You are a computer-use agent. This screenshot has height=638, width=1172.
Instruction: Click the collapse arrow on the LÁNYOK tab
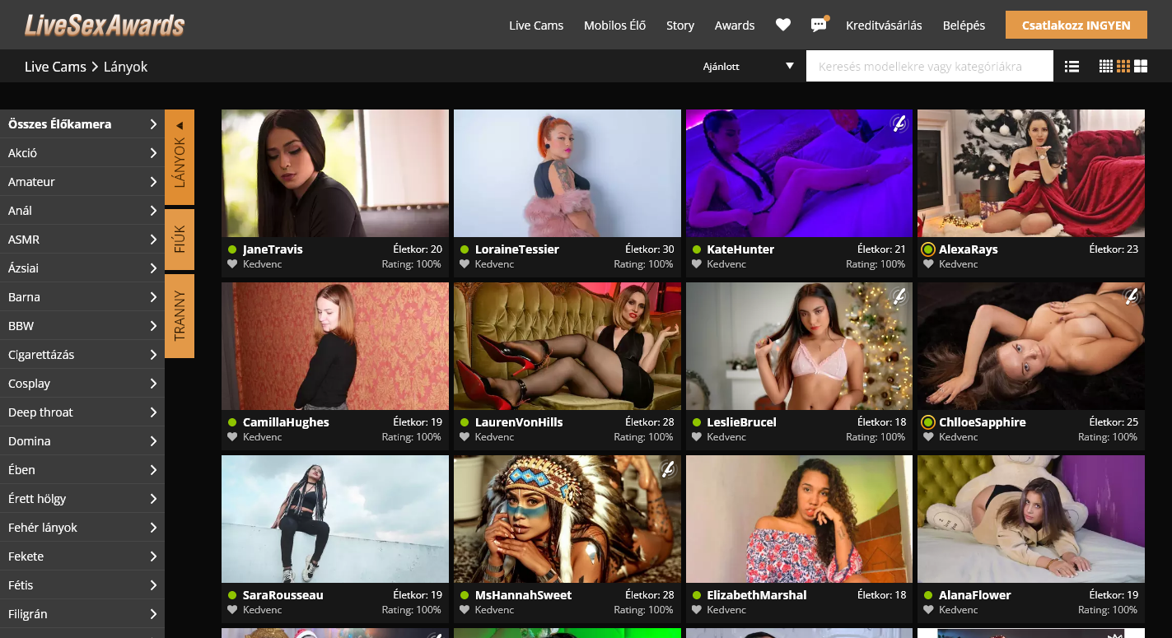coord(180,125)
